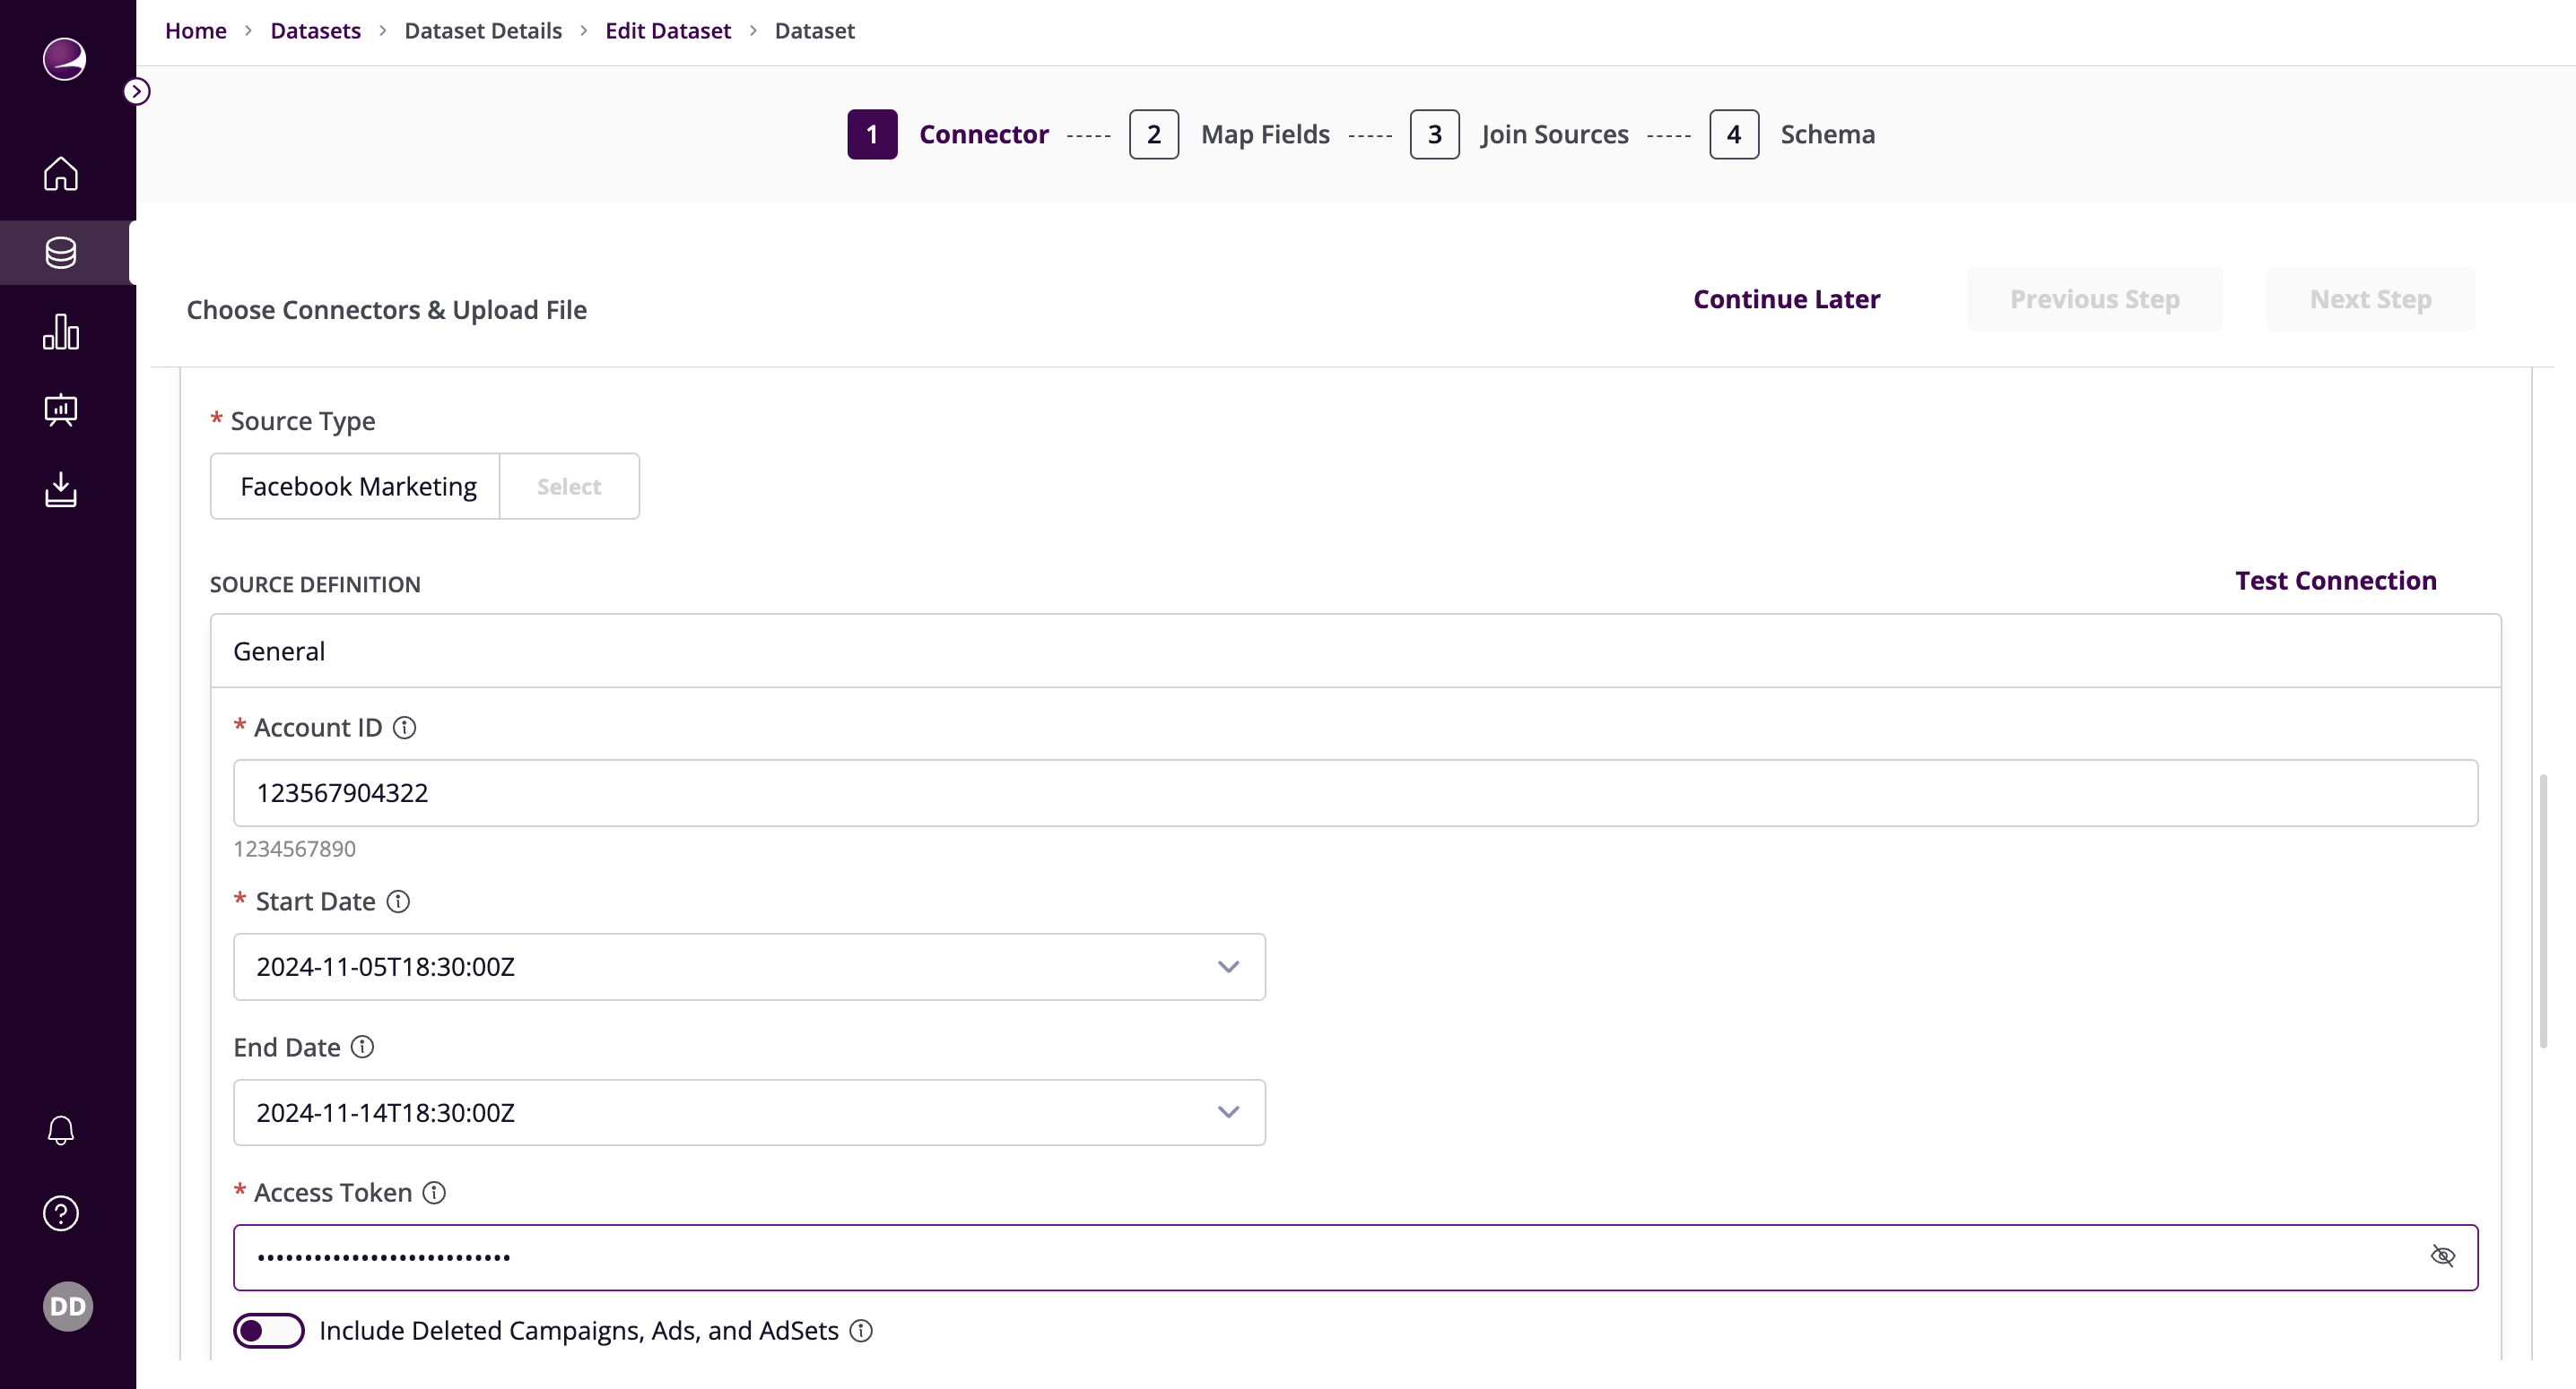Click Select to change the source type
The height and width of the screenshot is (1389, 2576).
[568, 487]
